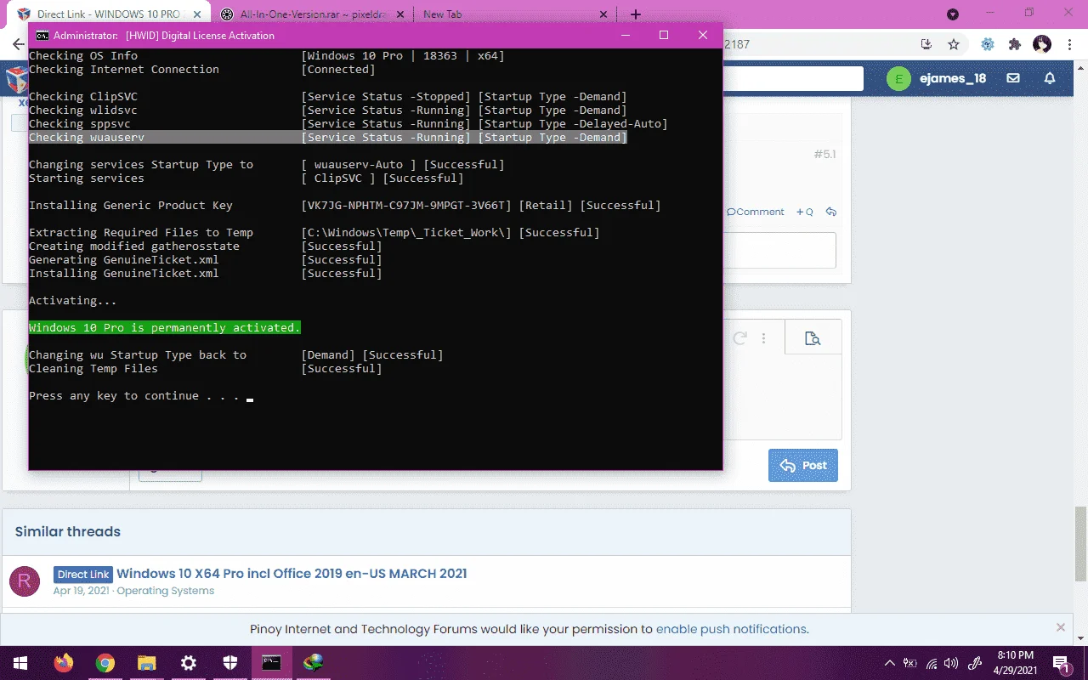Click the green E user avatar

(x=898, y=79)
